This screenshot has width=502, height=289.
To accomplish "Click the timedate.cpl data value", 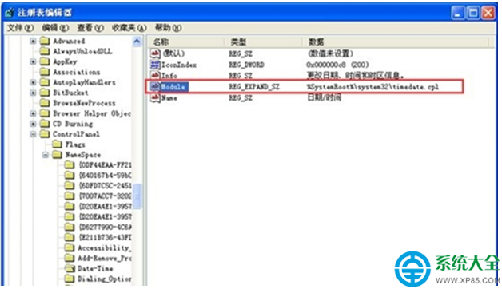I will [x=373, y=87].
